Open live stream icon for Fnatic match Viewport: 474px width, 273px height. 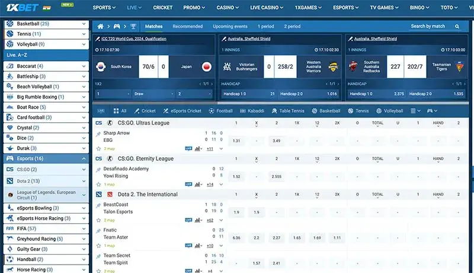(188, 246)
